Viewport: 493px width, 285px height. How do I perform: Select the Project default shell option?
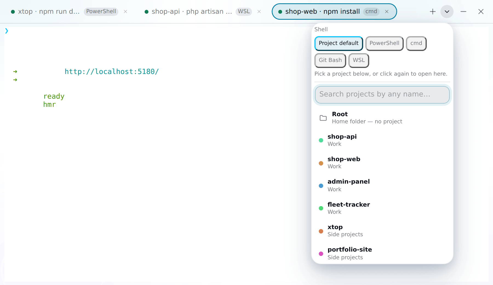(x=339, y=43)
